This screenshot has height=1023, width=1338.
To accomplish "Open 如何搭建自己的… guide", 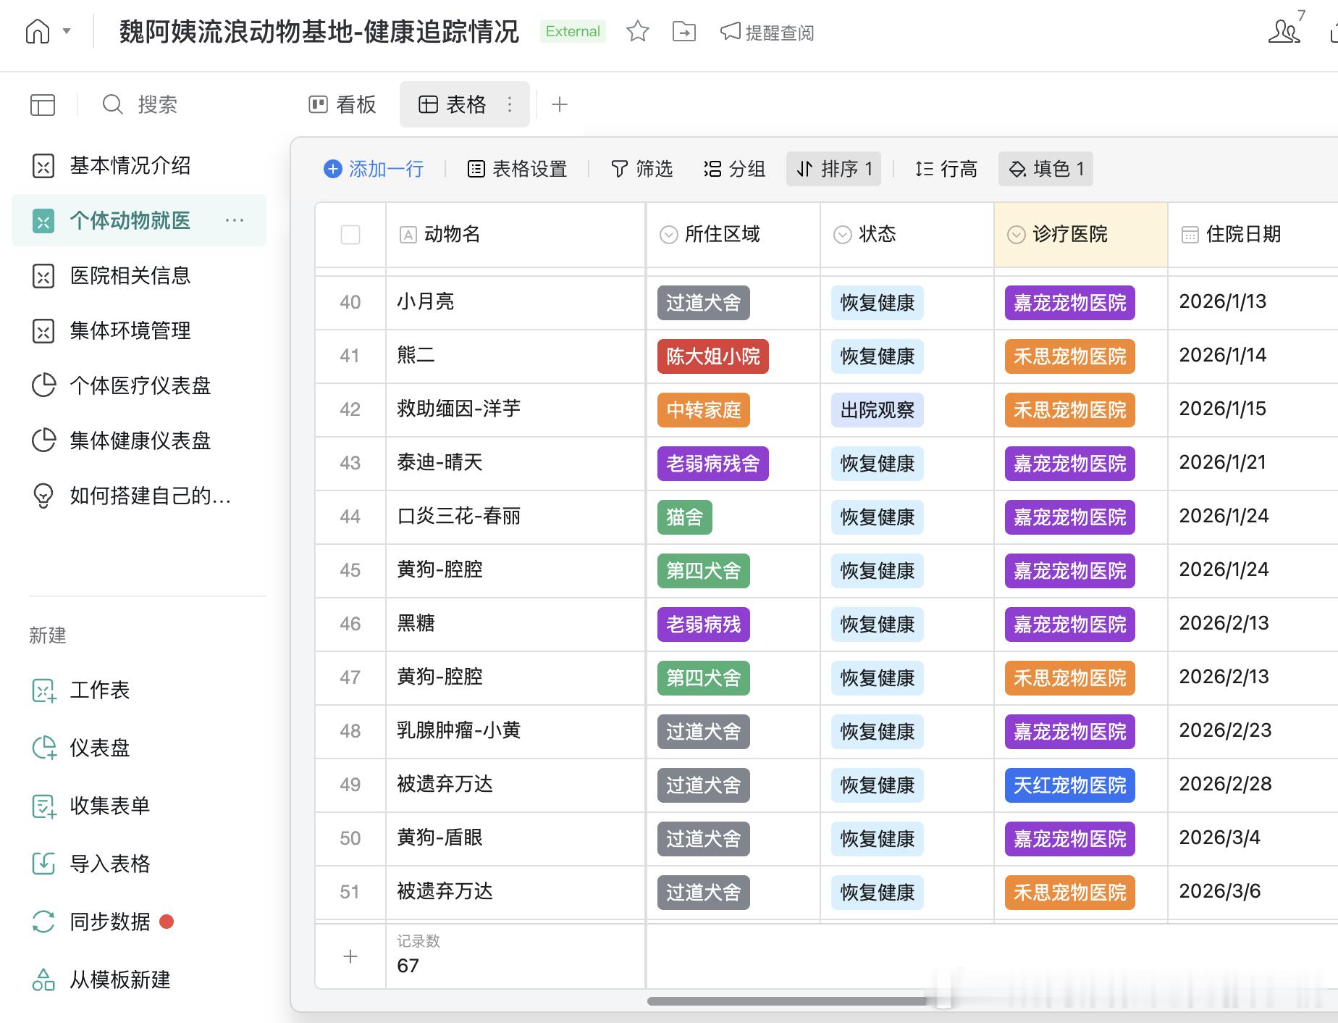I will [139, 496].
